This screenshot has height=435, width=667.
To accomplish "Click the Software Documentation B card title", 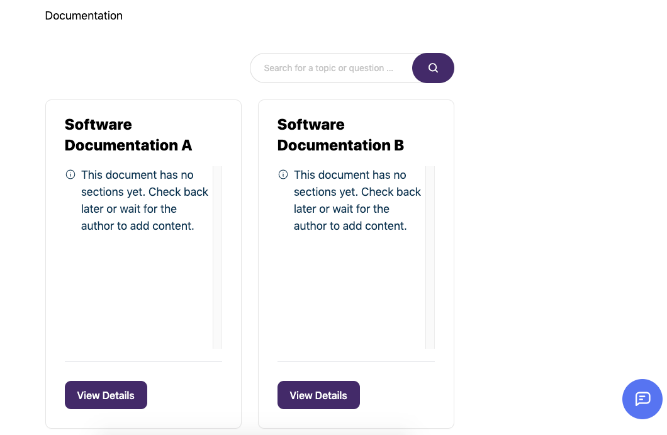I will (x=340, y=135).
